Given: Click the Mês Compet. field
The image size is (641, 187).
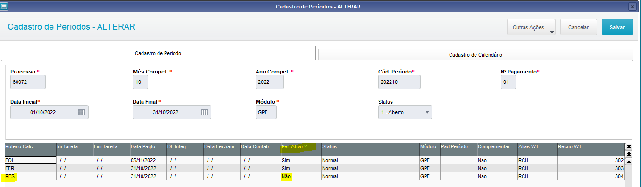Looking at the screenshot, I should [141, 82].
